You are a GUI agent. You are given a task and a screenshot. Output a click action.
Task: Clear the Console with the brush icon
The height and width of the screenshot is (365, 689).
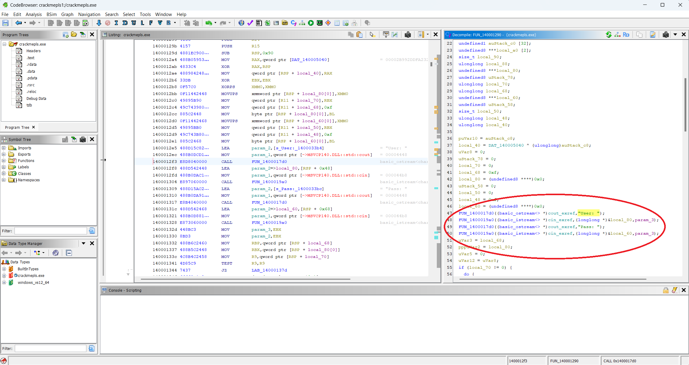point(675,290)
